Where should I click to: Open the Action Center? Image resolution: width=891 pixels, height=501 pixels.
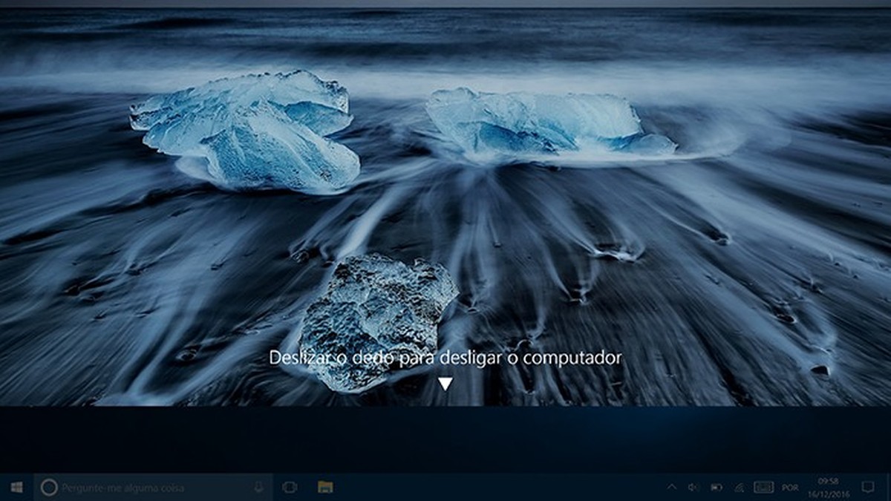click(x=869, y=486)
